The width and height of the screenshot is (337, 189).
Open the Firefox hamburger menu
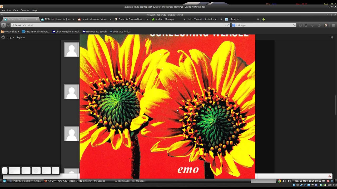333,25
